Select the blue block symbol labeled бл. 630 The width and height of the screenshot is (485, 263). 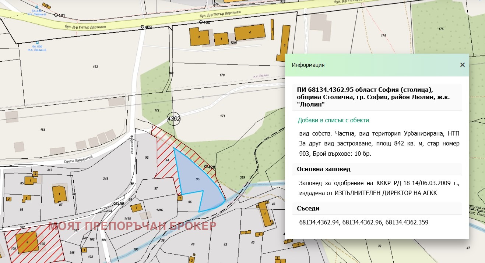pos(36,43)
